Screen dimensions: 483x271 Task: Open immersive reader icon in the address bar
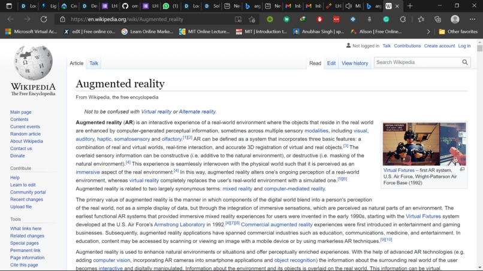click(x=238, y=19)
